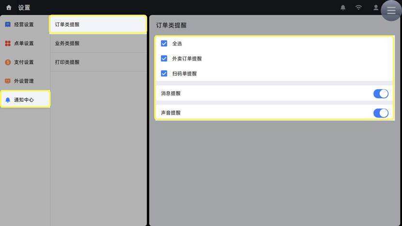Select the 订单类提醒 tab
This screenshot has width=402, height=226.
[98, 24]
